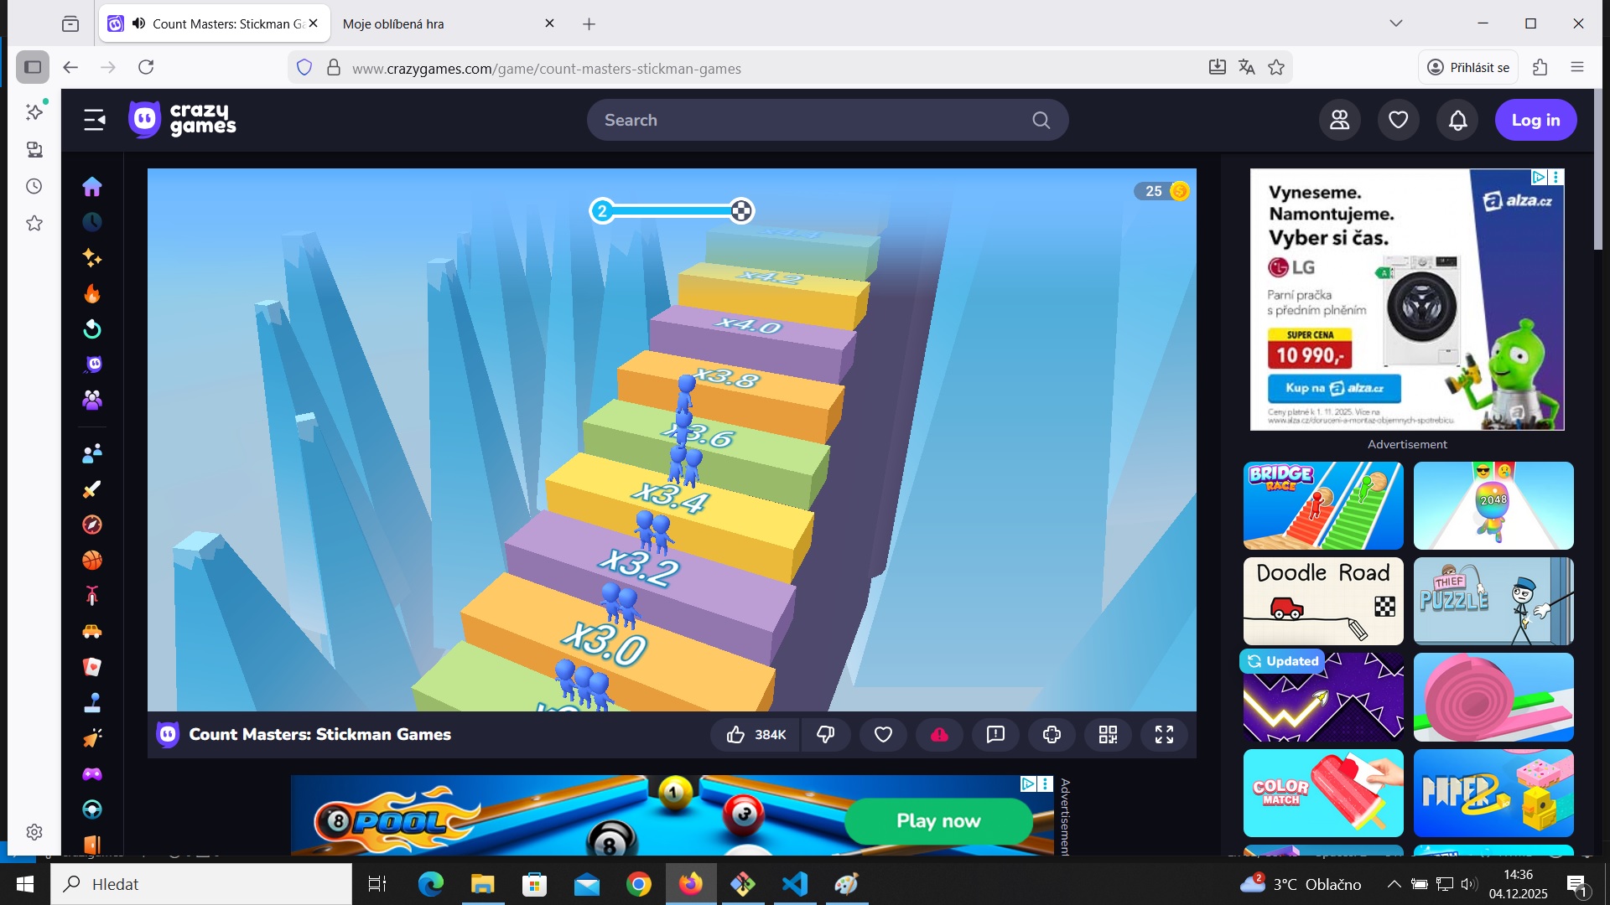Click the thumbs down dislike icon

[825, 735]
